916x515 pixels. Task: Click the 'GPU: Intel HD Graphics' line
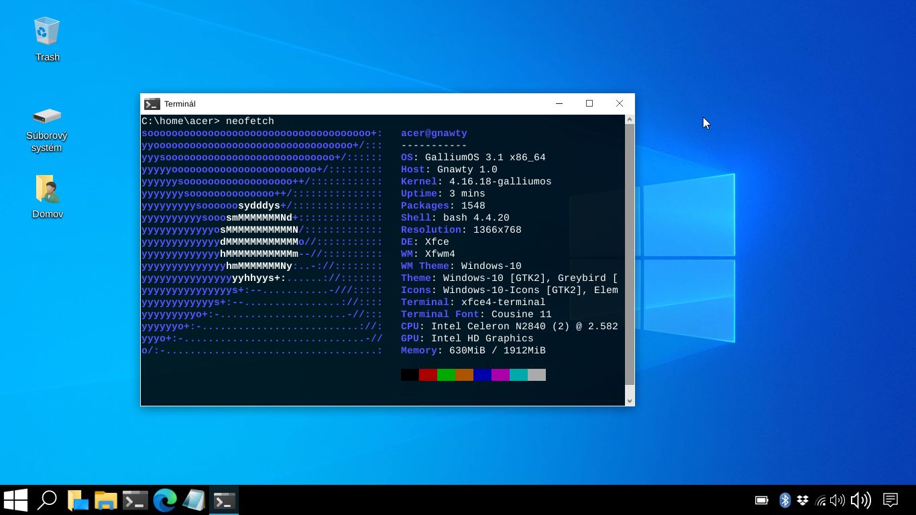click(x=467, y=339)
